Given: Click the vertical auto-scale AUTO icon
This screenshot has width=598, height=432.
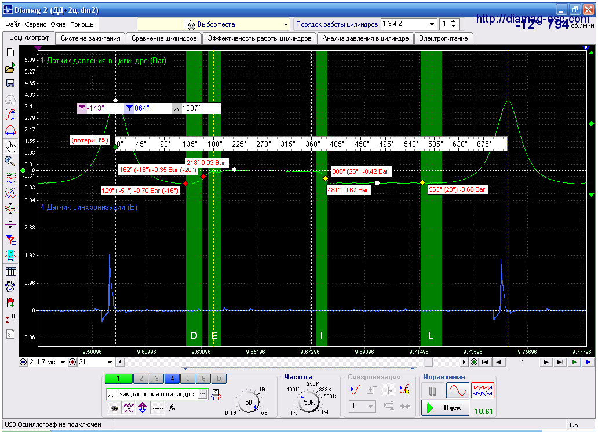Looking at the screenshot, I should 10,99.
